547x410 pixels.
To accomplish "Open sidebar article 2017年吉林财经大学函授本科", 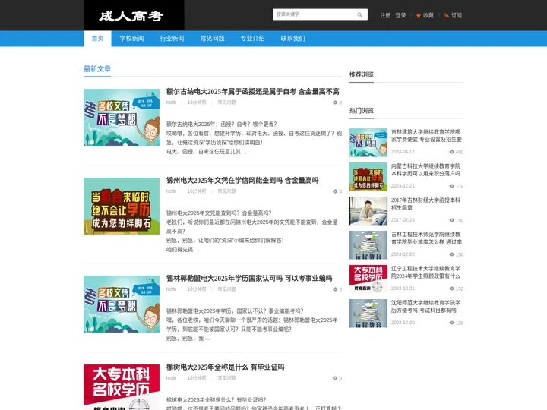I will [x=425, y=204].
